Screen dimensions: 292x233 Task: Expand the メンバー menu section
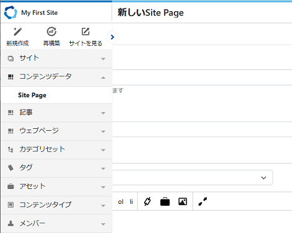[x=57, y=224]
